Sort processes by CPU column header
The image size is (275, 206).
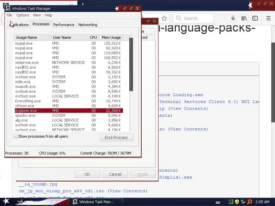(93, 37)
